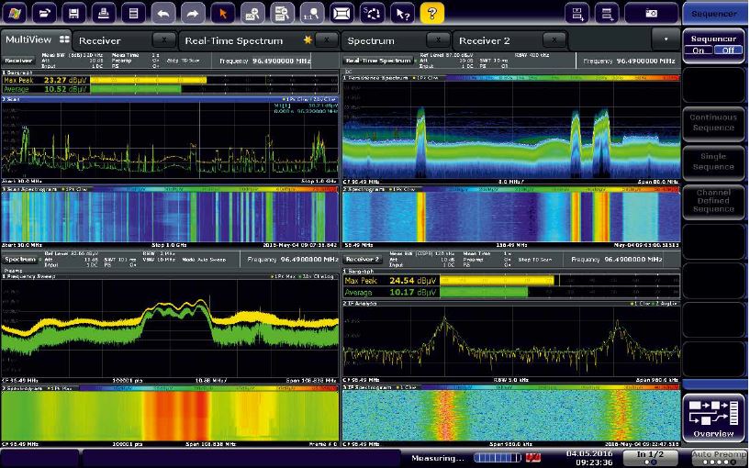Click the Sequencer softkey header
Image resolution: width=750 pixels, height=468 pixels.
pyautogui.click(x=714, y=13)
